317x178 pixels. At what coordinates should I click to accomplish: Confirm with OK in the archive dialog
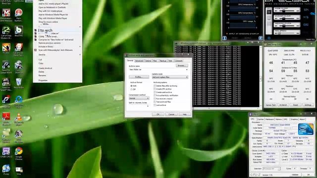(x=158, y=114)
